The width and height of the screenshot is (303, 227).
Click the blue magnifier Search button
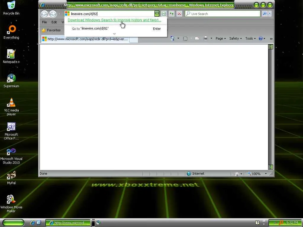[265, 14]
